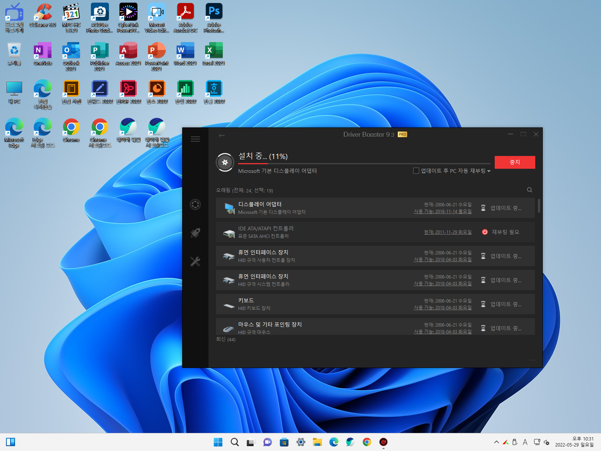This screenshot has width=601, height=451.
Task: Click available 2018-04-03 link for keyboard row
Action: point(443,307)
